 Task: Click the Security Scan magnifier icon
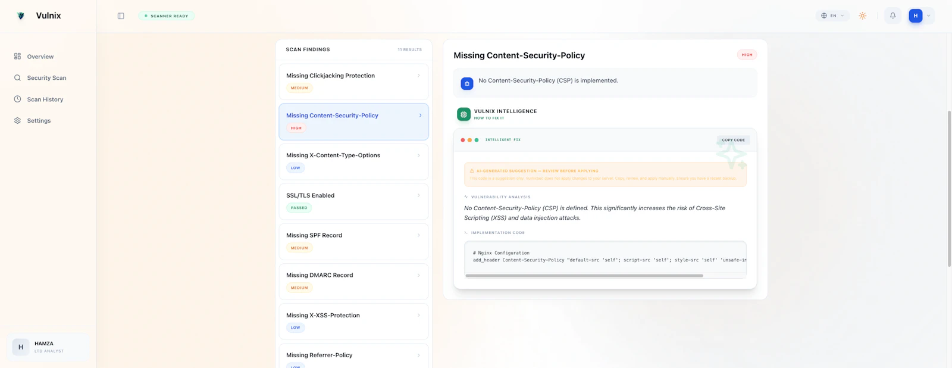(17, 77)
